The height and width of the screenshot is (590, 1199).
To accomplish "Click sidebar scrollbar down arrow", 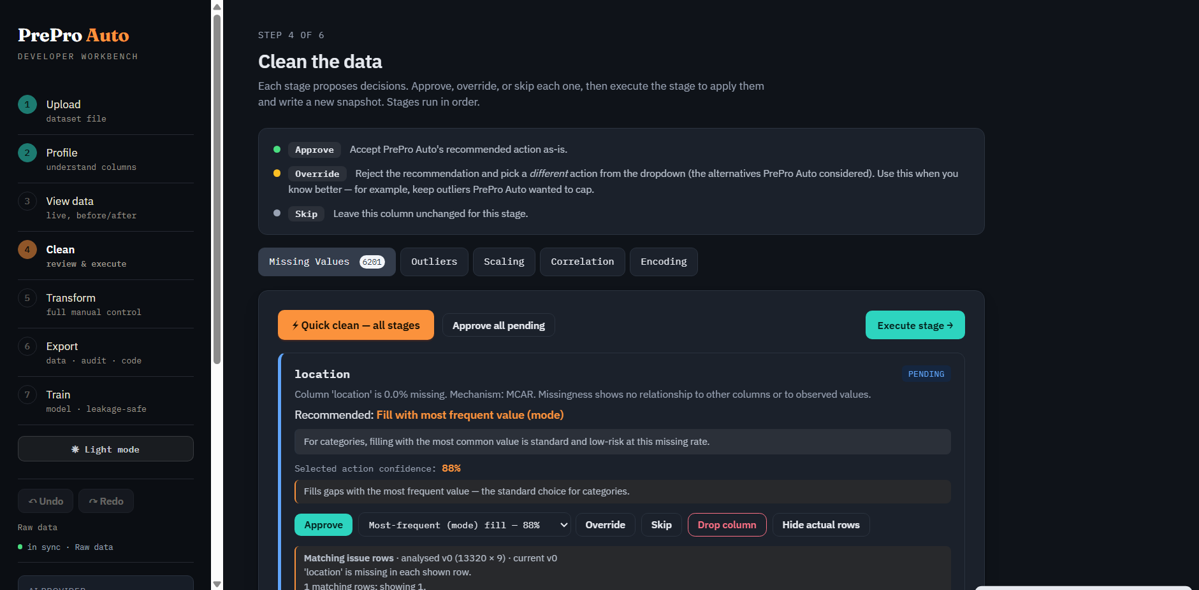I will pos(217,584).
